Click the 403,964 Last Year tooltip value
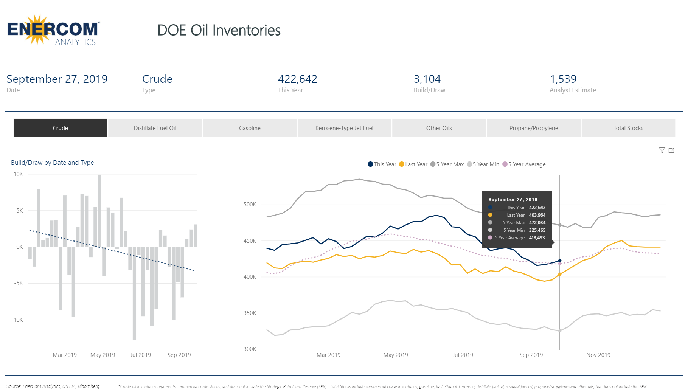The image size is (685, 391). (537, 215)
